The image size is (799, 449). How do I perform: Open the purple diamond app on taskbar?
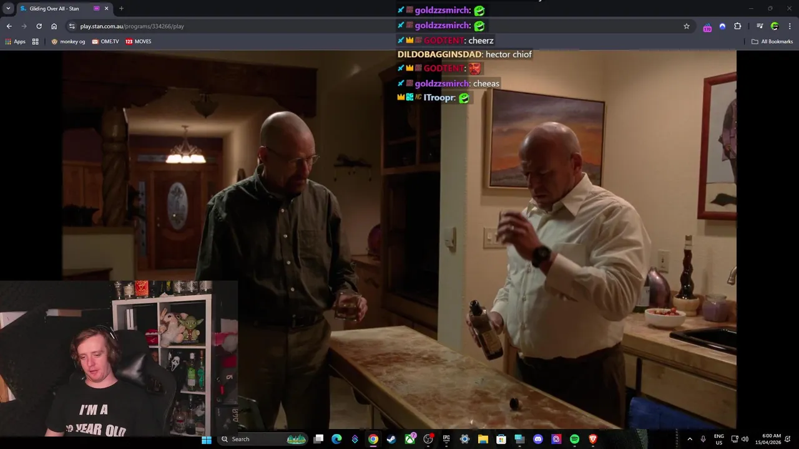(x=355, y=439)
